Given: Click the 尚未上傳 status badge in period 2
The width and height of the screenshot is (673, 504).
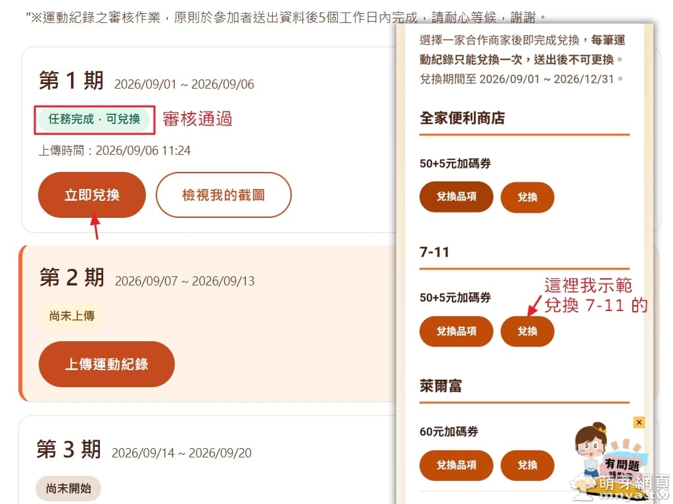Looking at the screenshot, I should point(72,316).
